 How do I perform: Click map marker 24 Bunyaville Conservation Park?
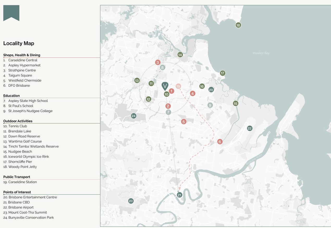pos(133,116)
